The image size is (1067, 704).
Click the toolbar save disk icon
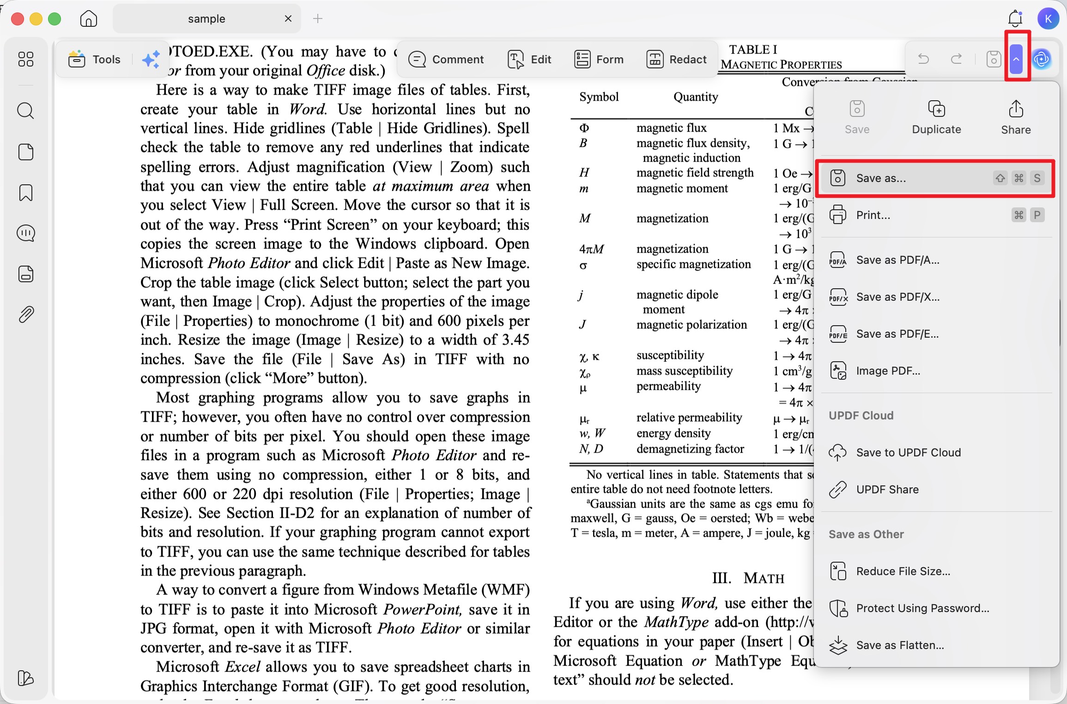pos(993,59)
